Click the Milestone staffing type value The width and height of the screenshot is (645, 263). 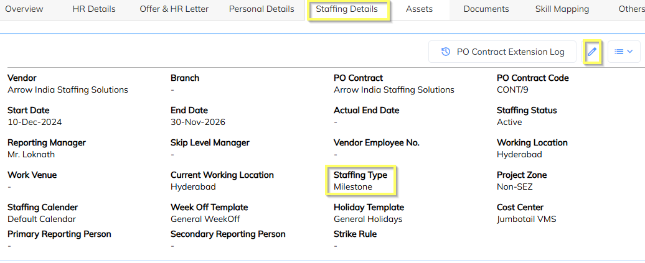click(x=353, y=187)
